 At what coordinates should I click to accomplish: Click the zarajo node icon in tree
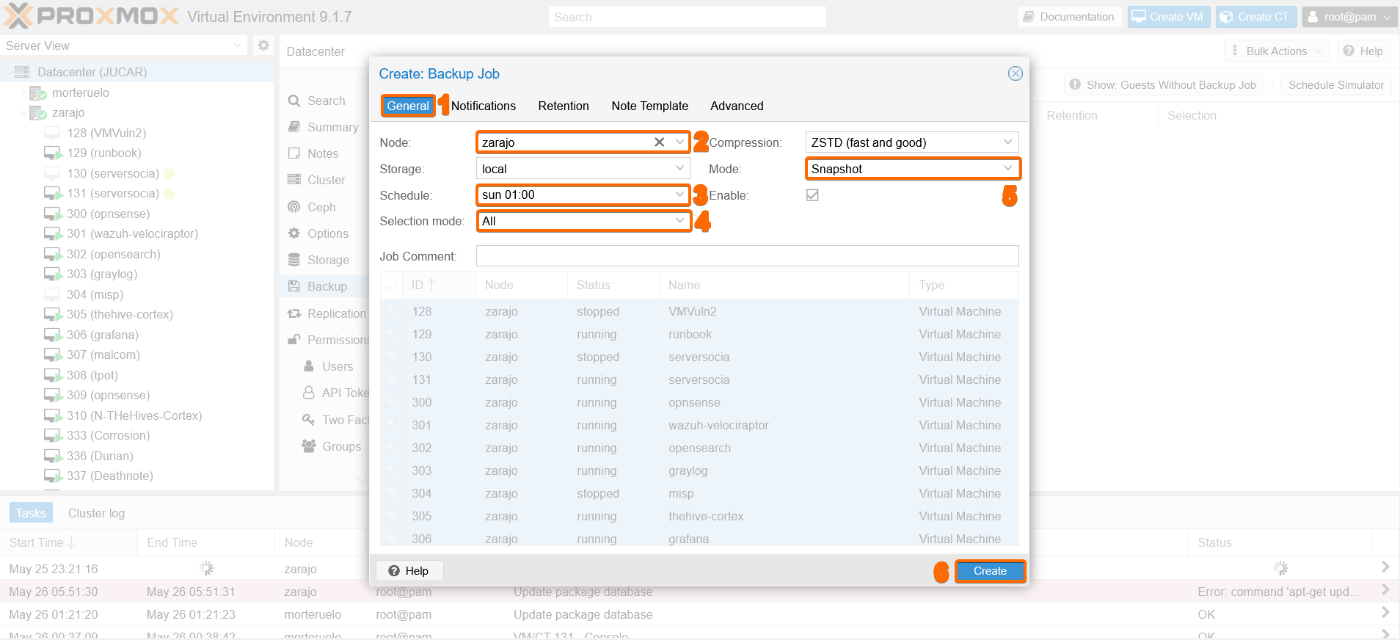(x=38, y=112)
